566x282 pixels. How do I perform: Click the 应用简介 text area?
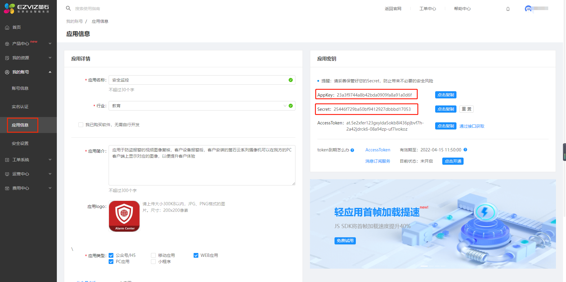pos(202,165)
